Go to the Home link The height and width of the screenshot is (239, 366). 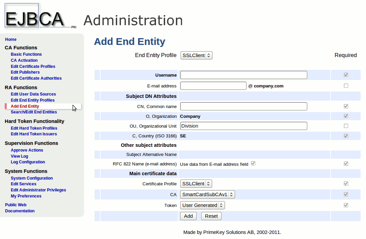pos(11,39)
